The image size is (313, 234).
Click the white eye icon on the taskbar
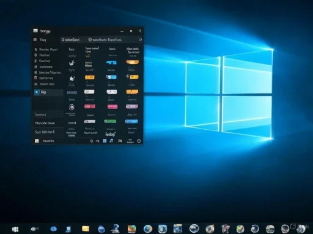click(x=34, y=229)
